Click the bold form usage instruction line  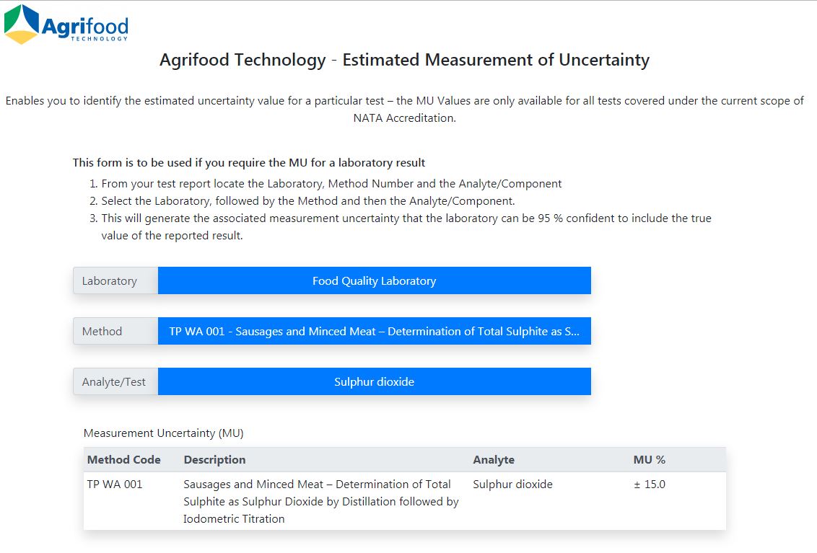249,163
